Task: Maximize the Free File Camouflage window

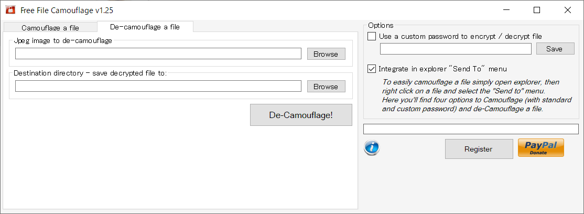Action: click(x=537, y=10)
